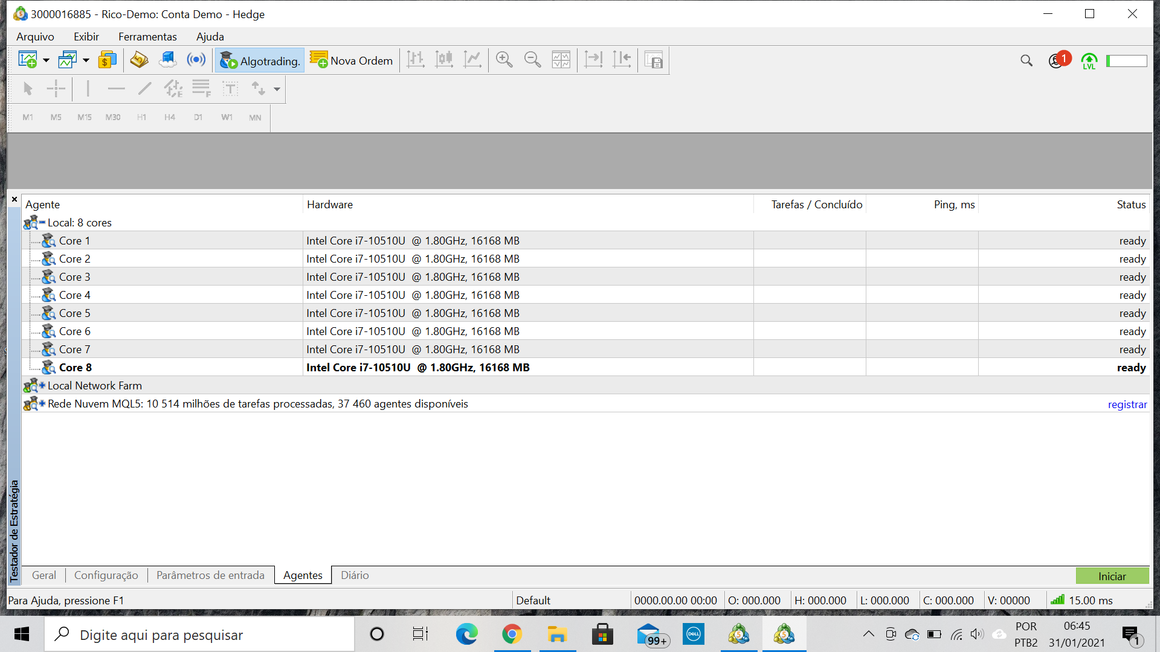1160x652 pixels.
Task: Select the cursor arrow tool
Action: (x=27, y=89)
